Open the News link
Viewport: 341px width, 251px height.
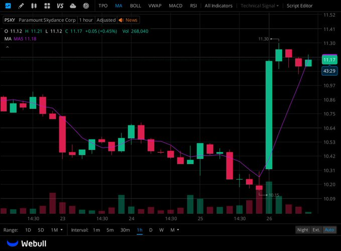(132, 20)
